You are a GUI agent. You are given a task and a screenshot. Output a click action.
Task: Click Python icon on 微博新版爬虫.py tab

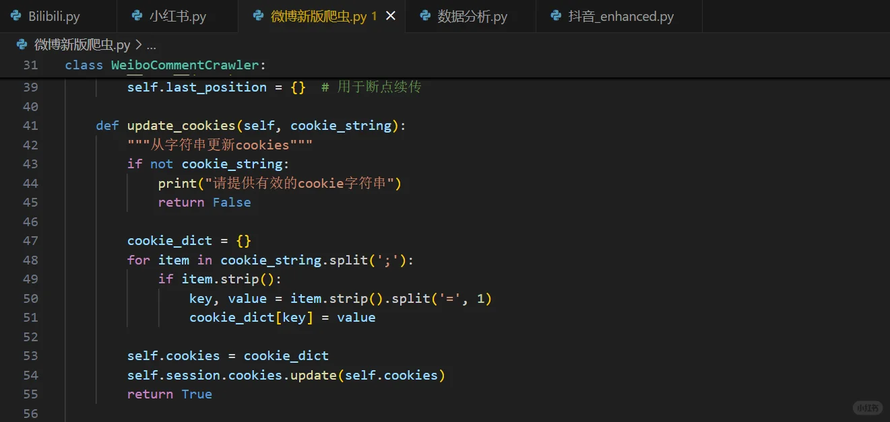(x=258, y=16)
